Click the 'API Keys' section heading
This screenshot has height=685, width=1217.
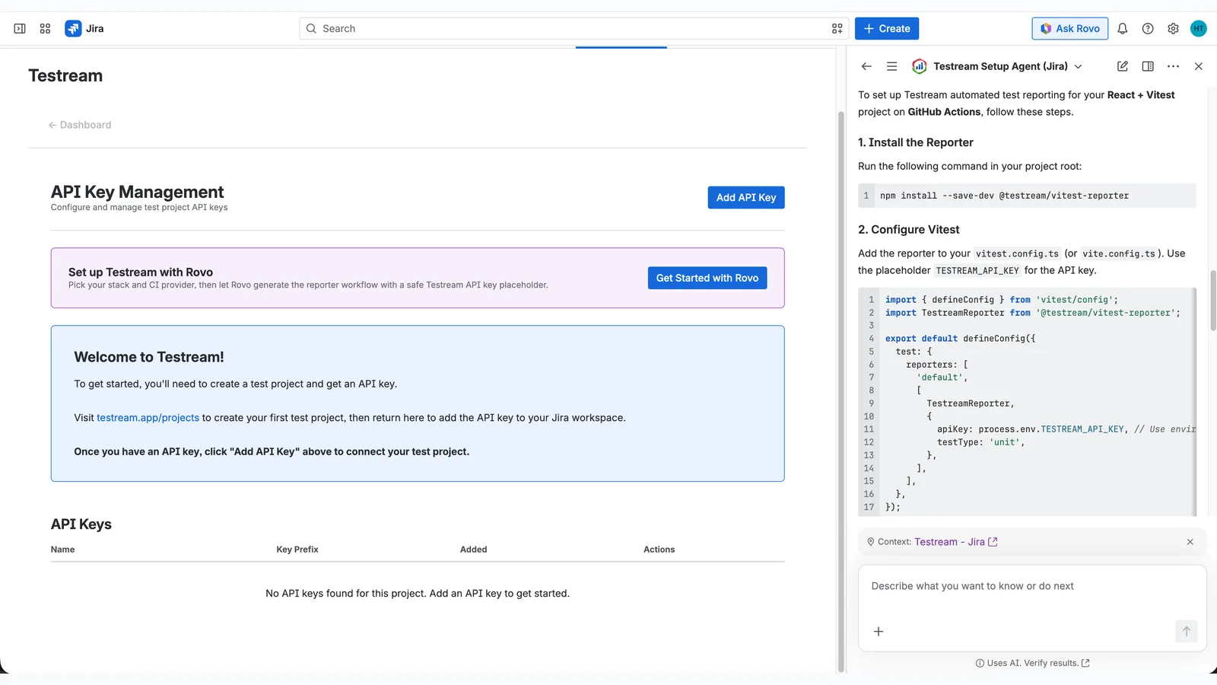click(x=81, y=524)
